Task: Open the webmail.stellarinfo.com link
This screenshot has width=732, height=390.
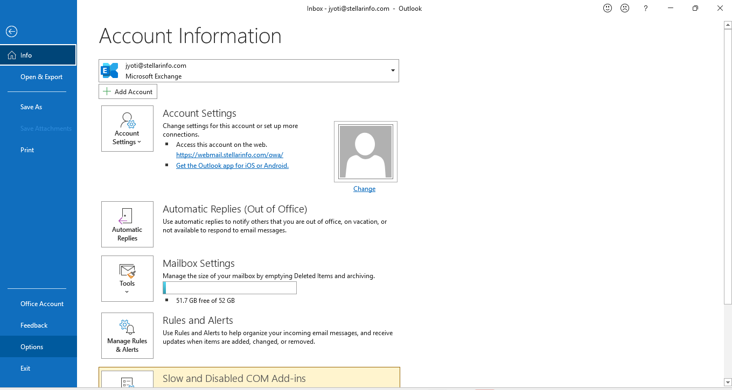Action: 229,154
